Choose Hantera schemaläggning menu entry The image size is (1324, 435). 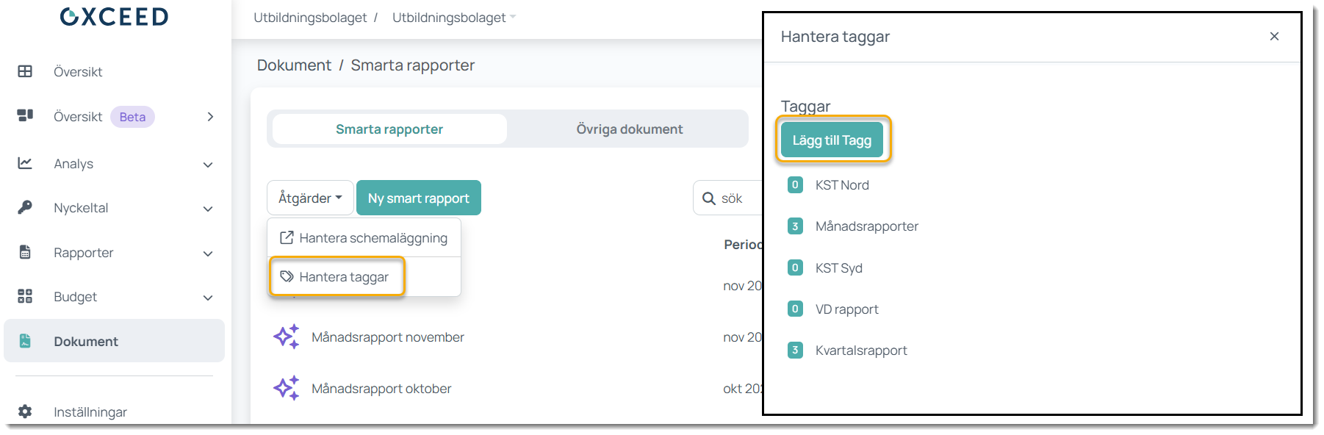[364, 238]
